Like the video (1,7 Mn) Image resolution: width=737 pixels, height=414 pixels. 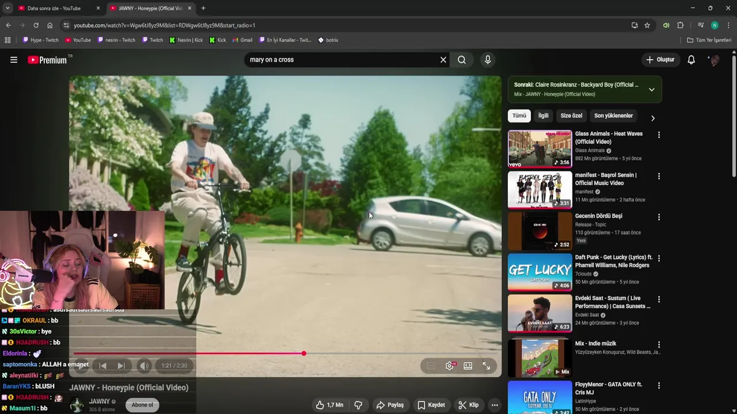coord(330,405)
